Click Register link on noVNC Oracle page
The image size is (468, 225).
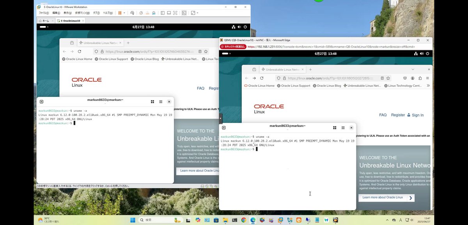[x=398, y=115]
